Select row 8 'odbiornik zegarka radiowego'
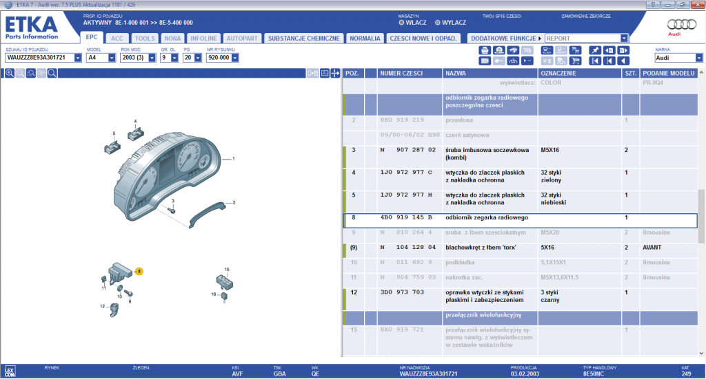 (x=520, y=221)
